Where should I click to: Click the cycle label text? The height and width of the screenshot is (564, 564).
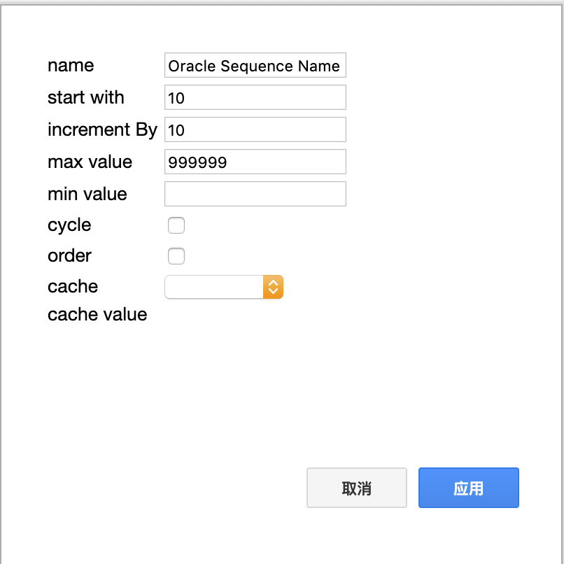69,225
